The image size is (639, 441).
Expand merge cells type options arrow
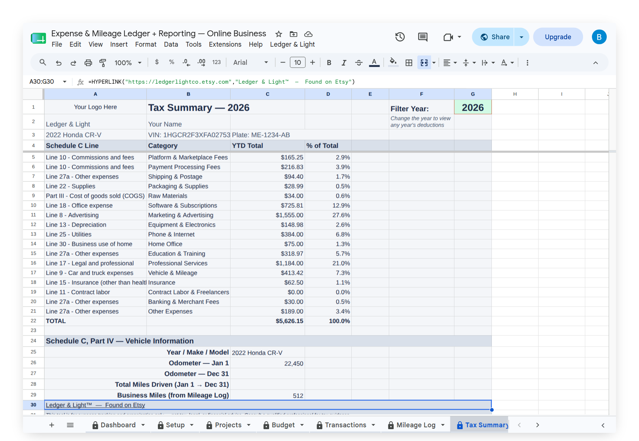click(434, 63)
